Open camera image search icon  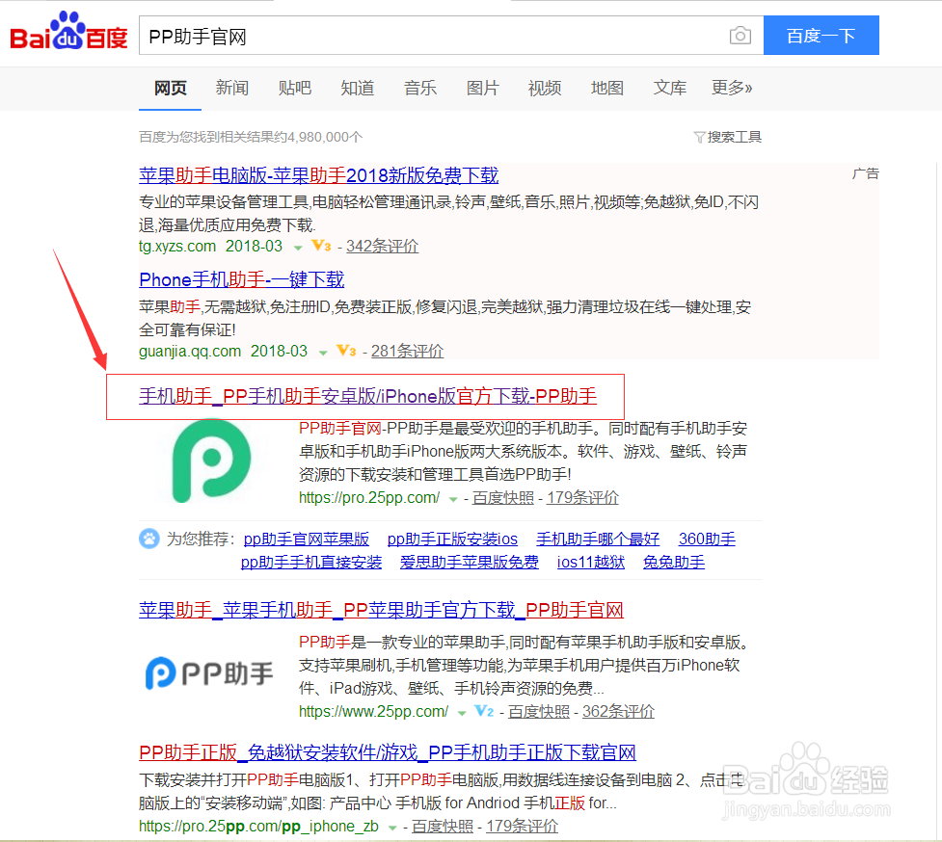(x=740, y=36)
